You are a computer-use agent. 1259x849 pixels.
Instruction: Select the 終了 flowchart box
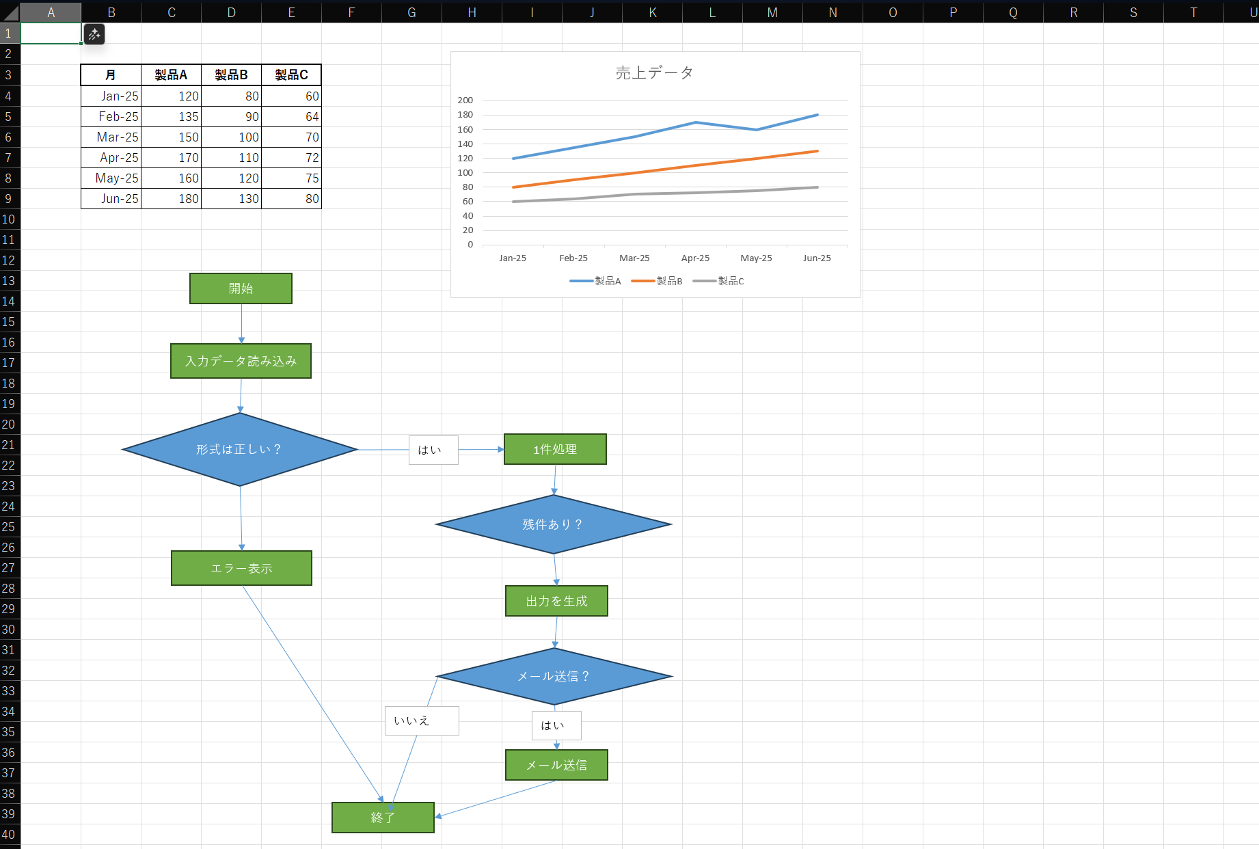click(382, 817)
